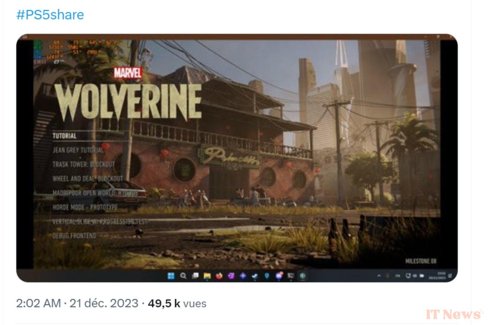Open the Windows Start menu
Image resolution: width=488 pixels, height=325 pixels.
click(171, 277)
